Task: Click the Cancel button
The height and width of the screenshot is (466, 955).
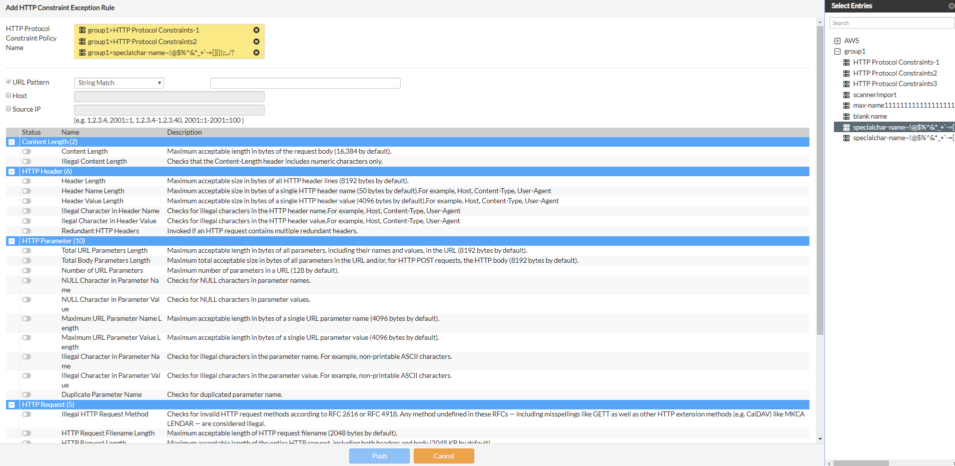Action: click(443, 455)
